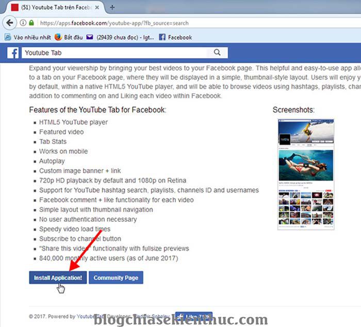
Task: Open the underwater diver screenshot image
Action: 306,166
